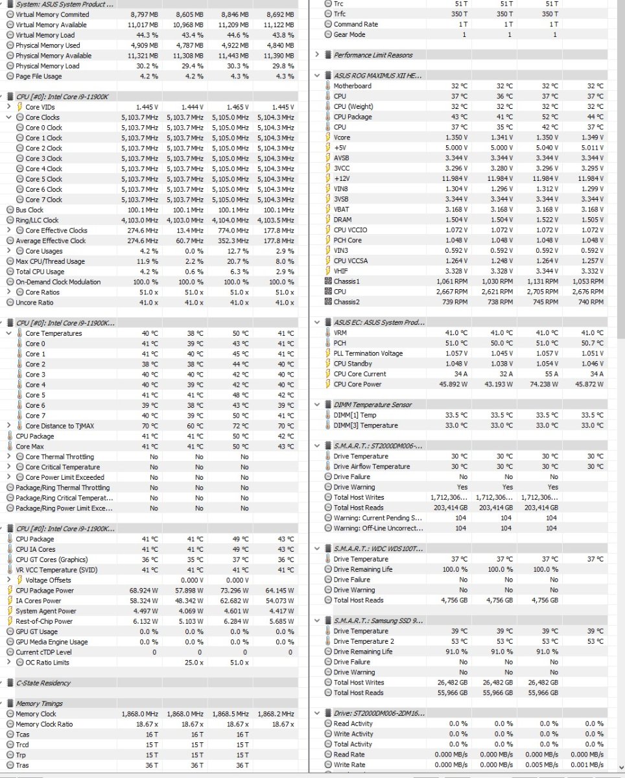The height and width of the screenshot is (778, 625).
Task: Expand the Core Effective Clocks row
Action: 9,230
